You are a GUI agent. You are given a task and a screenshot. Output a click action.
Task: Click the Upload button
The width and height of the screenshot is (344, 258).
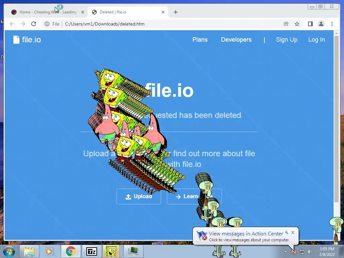[x=139, y=196]
